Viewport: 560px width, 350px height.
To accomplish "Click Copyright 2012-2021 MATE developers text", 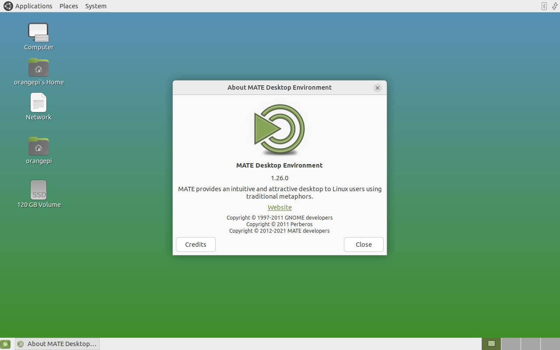I will click(280, 231).
